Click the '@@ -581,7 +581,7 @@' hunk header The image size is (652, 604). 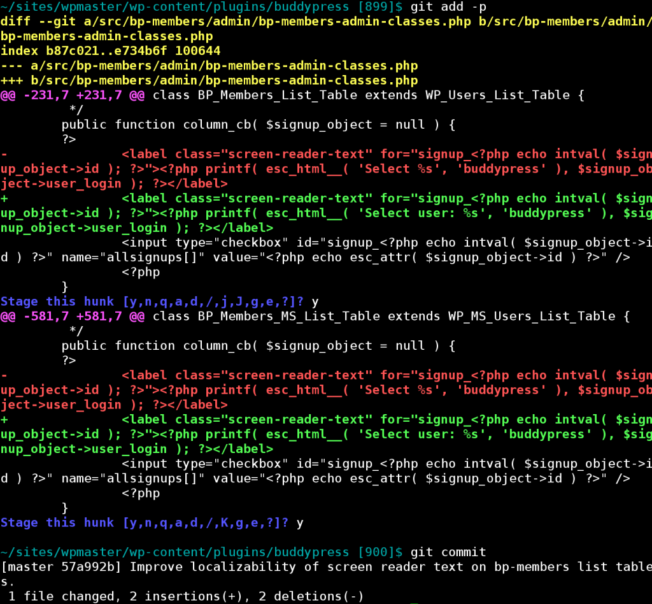pos(73,317)
